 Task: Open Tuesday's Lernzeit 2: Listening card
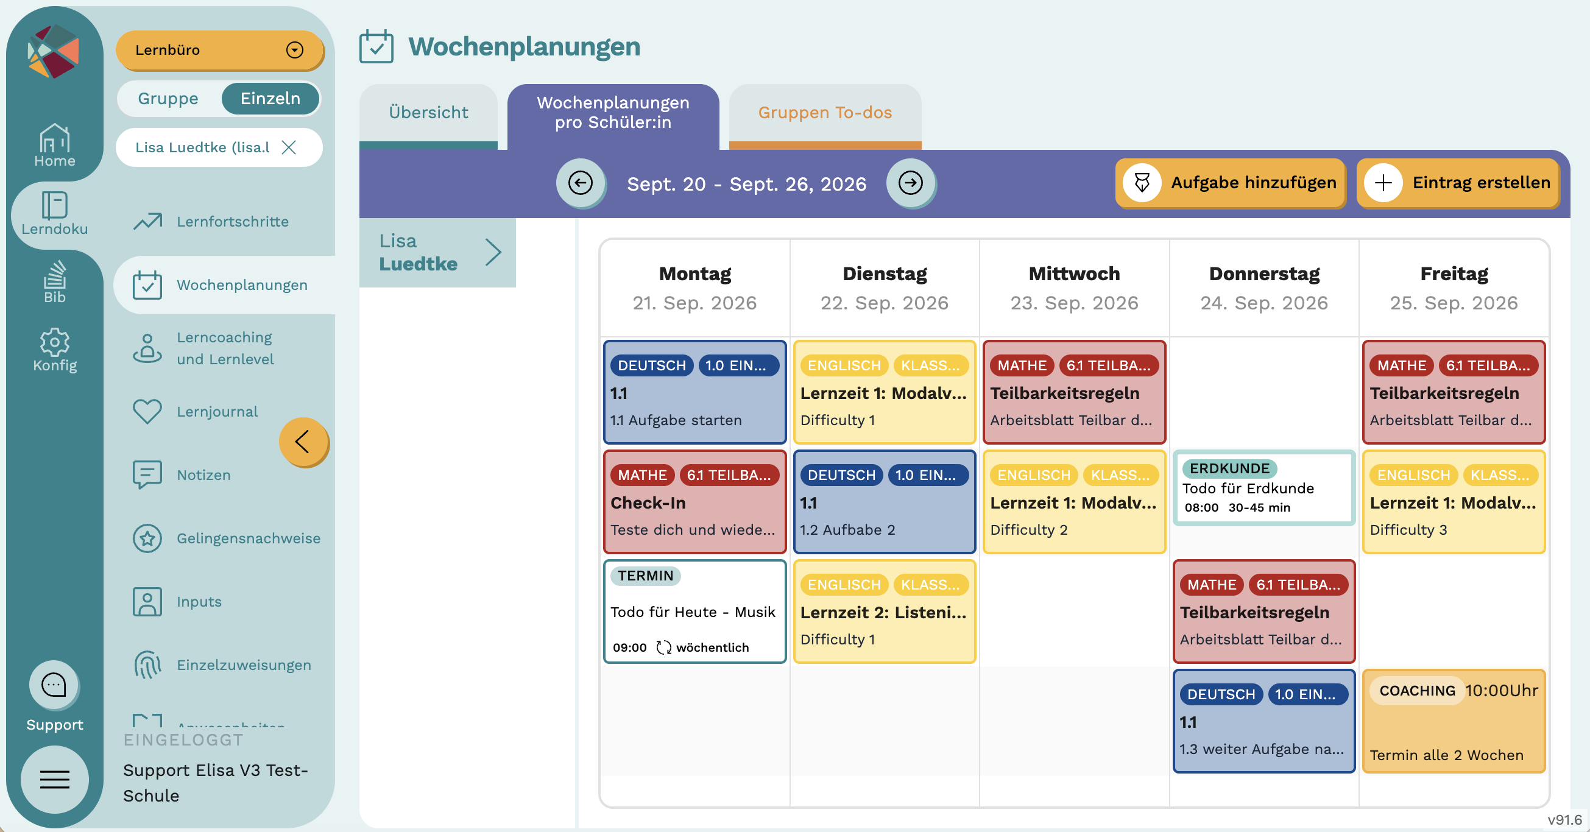(x=884, y=612)
